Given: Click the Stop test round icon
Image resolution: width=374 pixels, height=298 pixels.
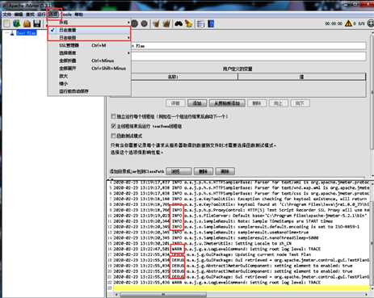Looking at the screenshot, I should (135, 23).
